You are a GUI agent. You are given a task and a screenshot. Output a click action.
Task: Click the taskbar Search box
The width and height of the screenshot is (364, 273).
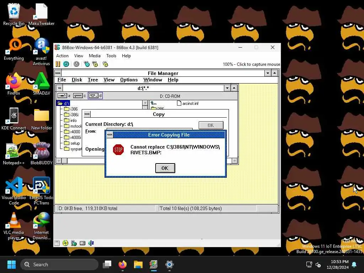(59, 264)
